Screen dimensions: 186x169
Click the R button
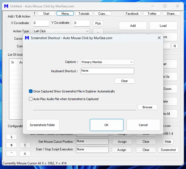click(175, 46)
